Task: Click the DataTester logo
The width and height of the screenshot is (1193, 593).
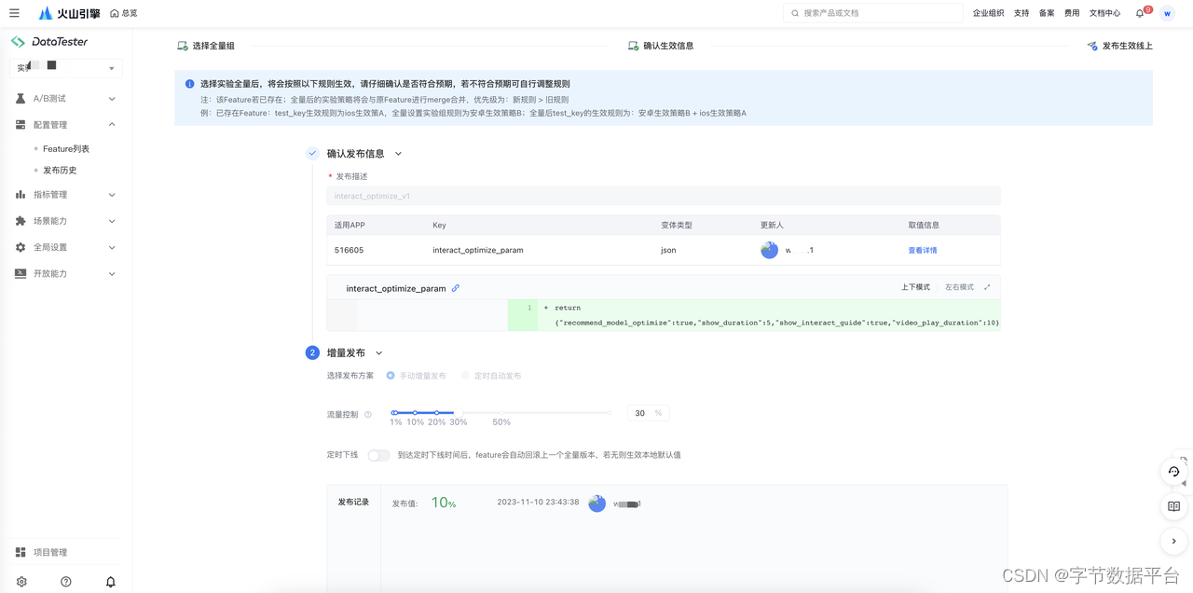Action: [49, 42]
